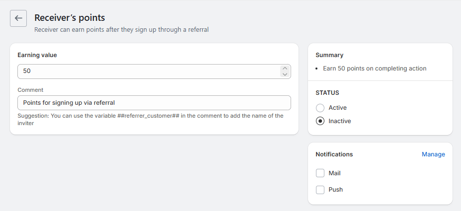Click the Earning value field label
This screenshot has height=211, width=461.
pyautogui.click(x=37, y=55)
